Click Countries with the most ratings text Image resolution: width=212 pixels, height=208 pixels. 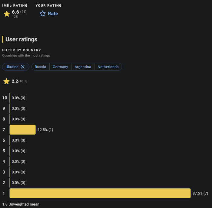[x=26, y=55]
